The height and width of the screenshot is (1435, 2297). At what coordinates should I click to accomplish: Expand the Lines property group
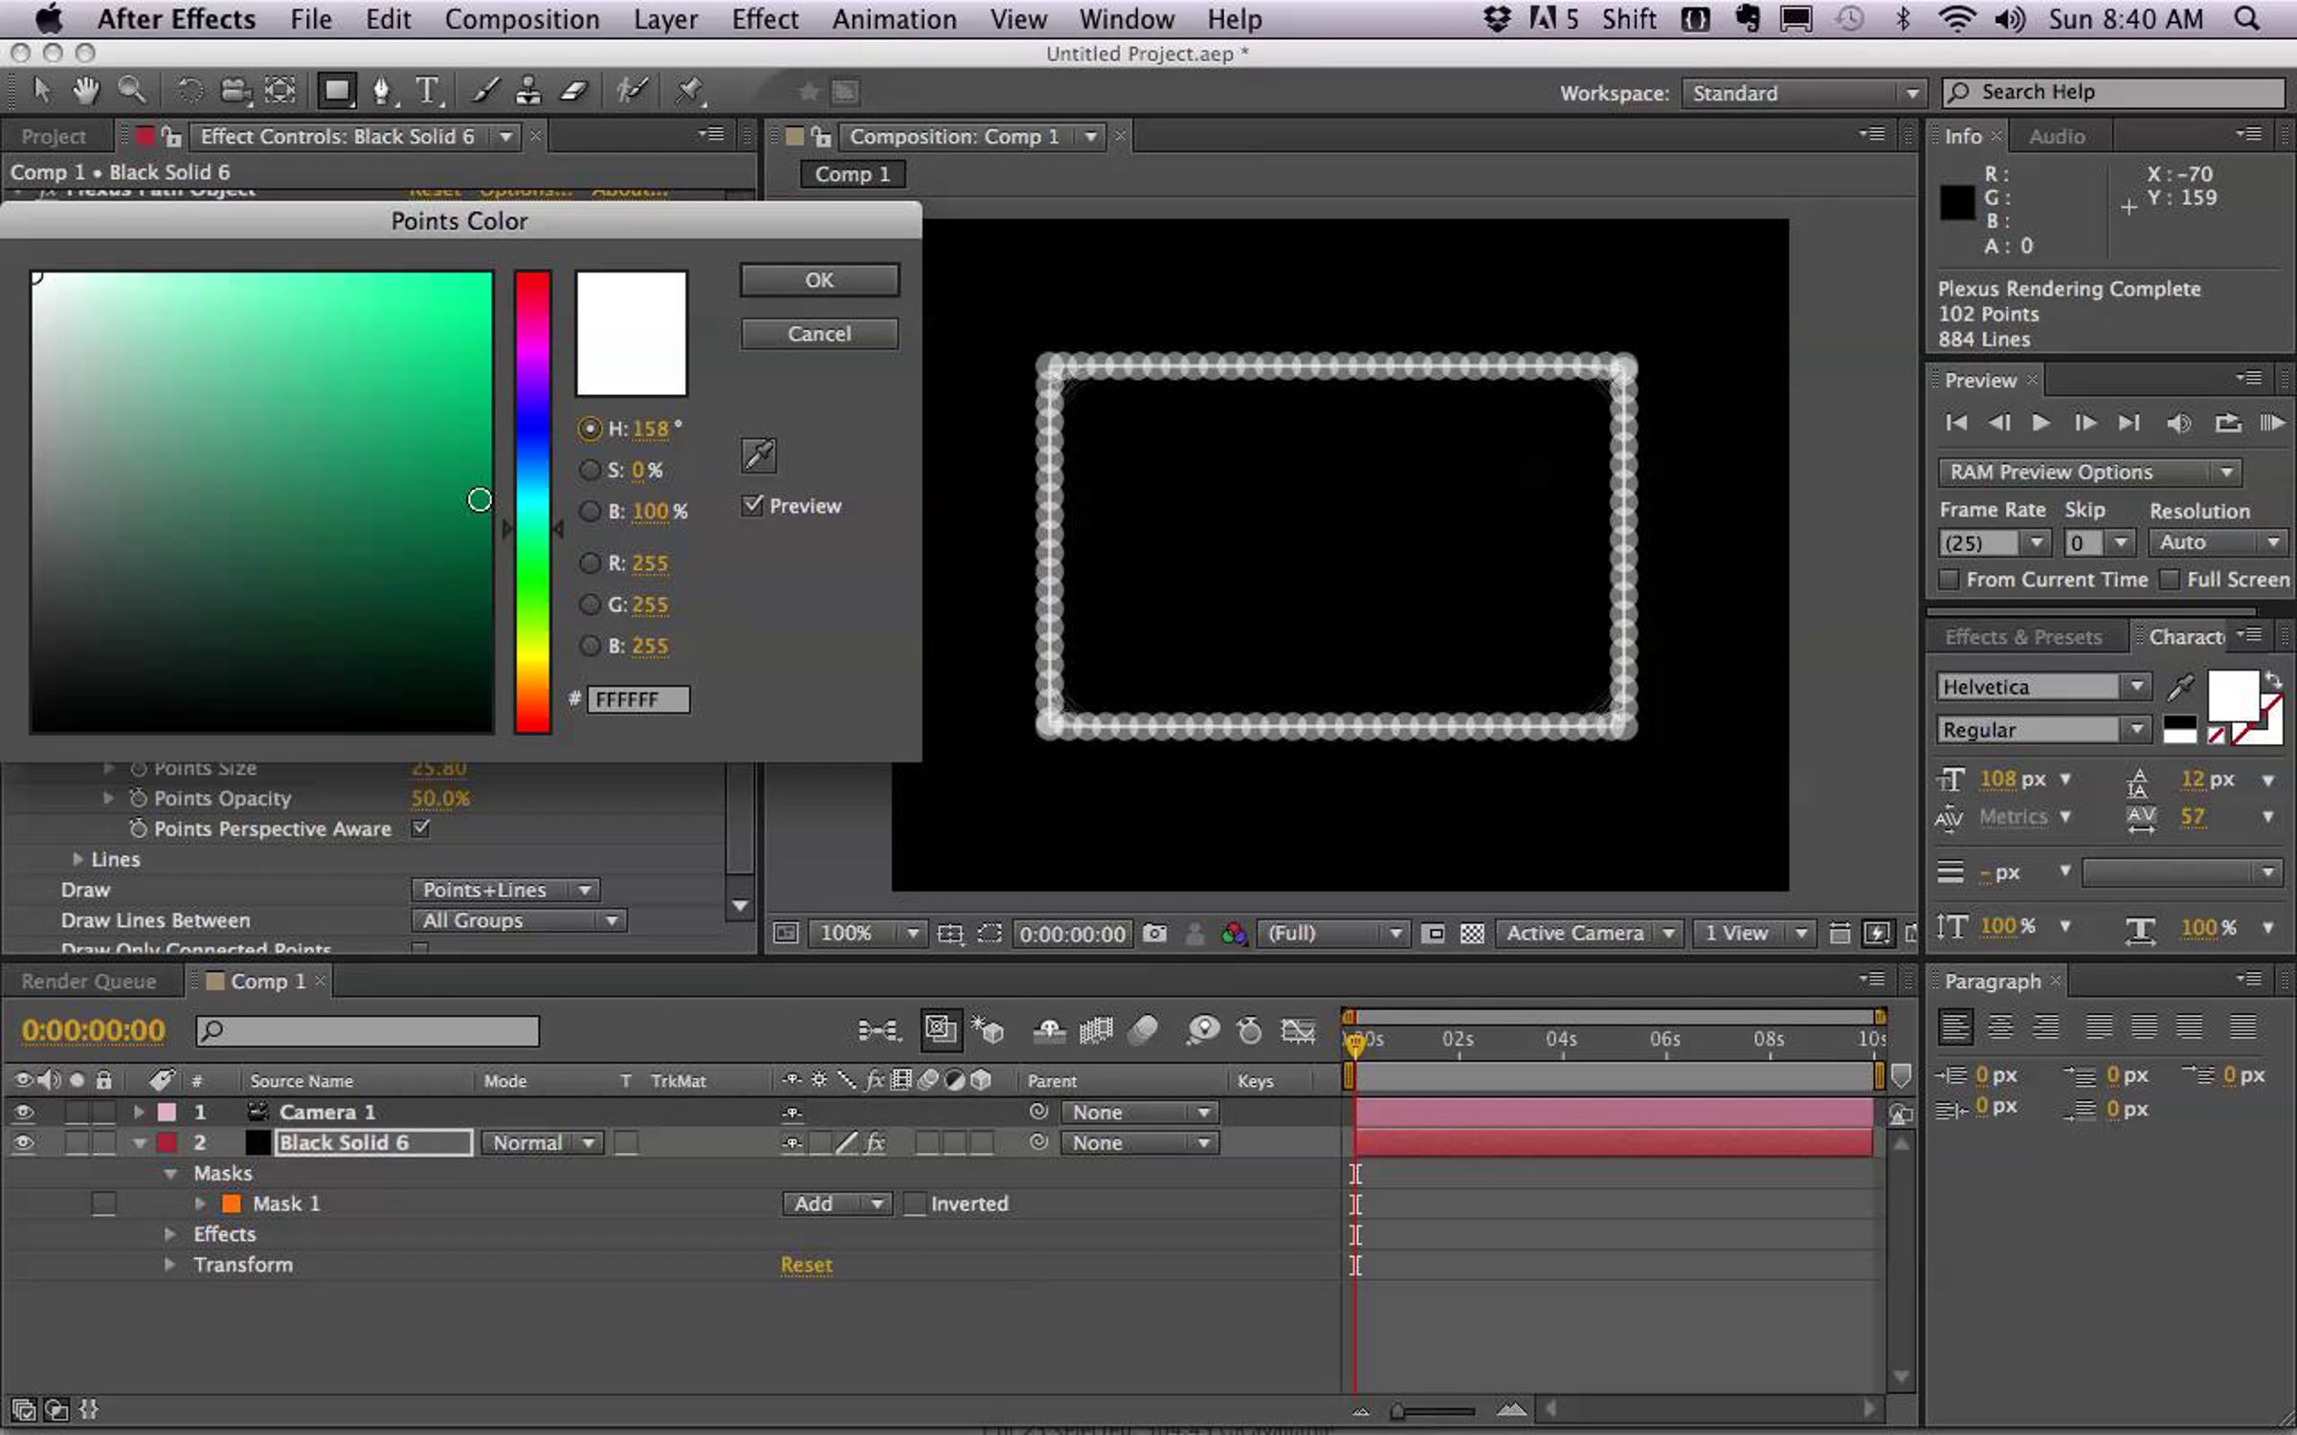pyautogui.click(x=78, y=859)
